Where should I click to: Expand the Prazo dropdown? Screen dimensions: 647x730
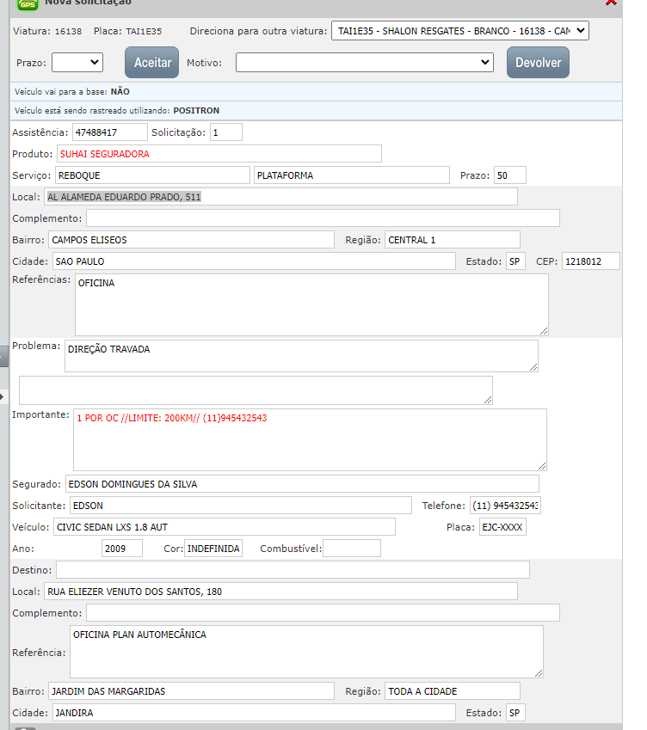tap(77, 62)
